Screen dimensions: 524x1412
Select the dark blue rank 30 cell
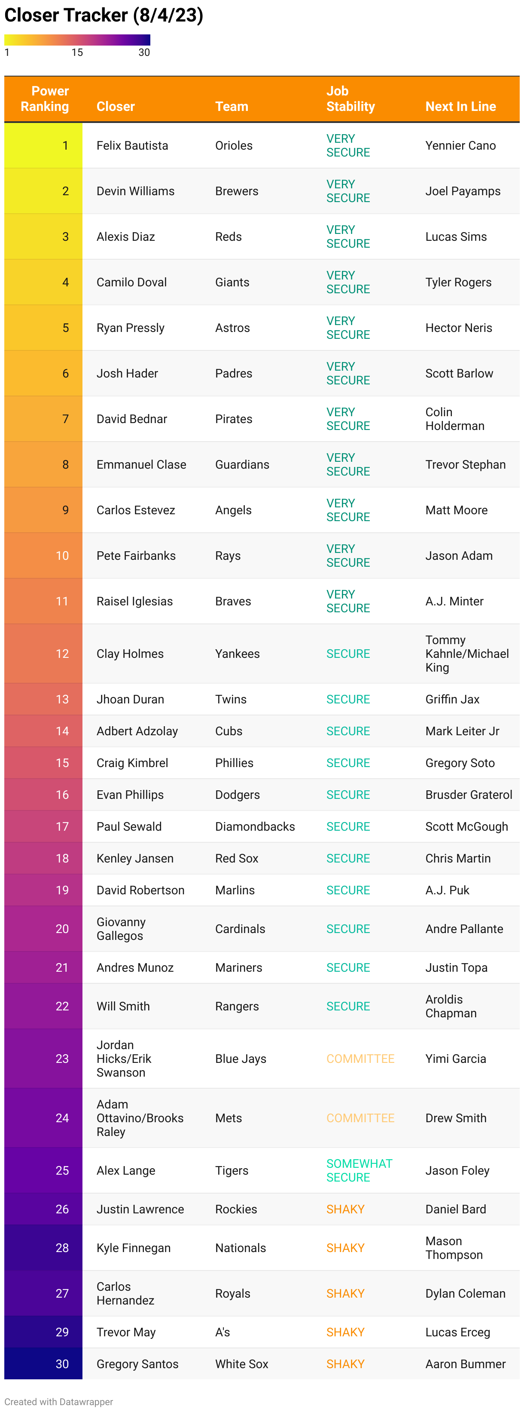[43, 1364]
